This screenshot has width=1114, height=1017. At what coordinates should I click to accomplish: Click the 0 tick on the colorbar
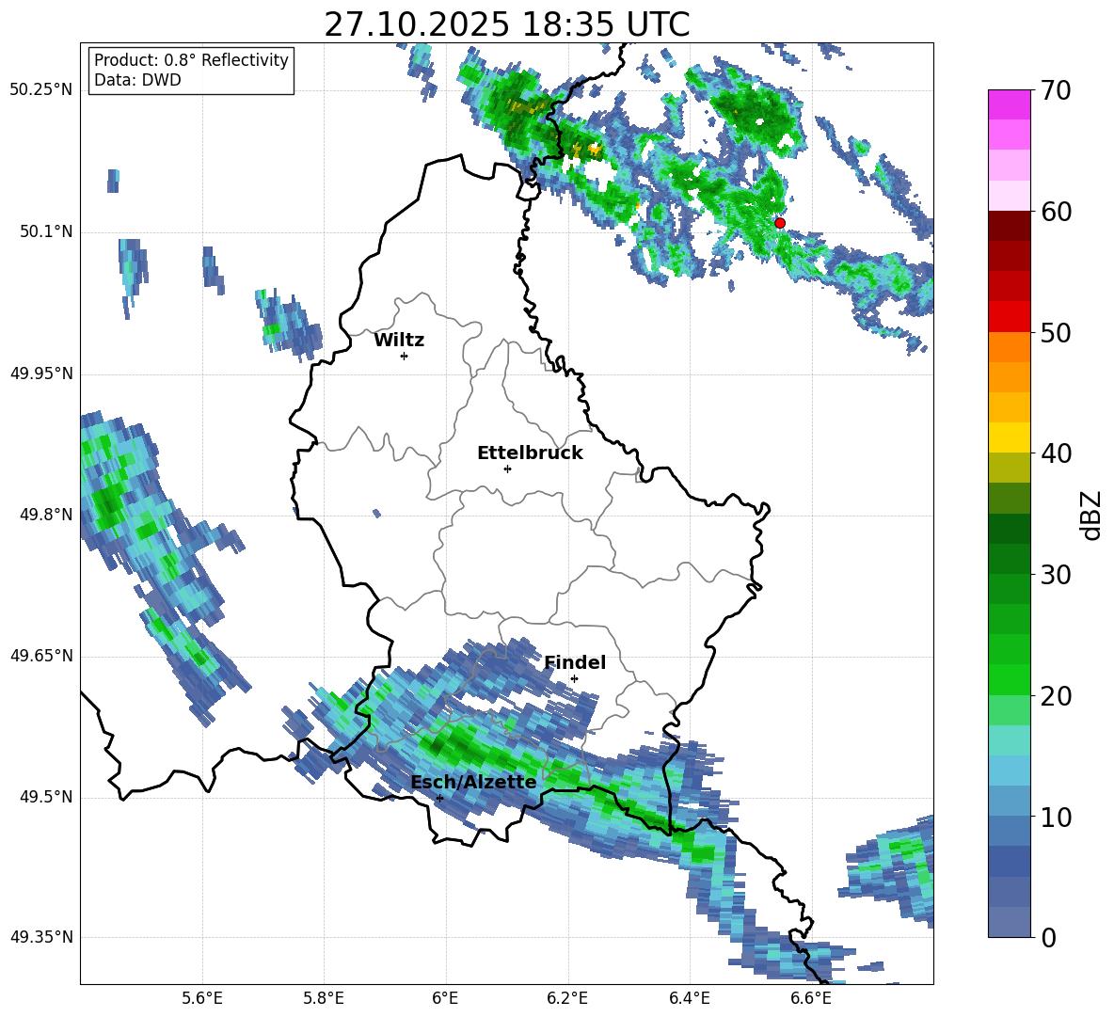[1048, 937]
